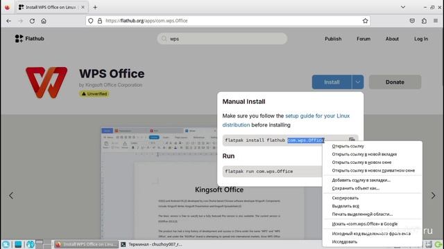Reload the Flathub page

click(x=32, y=21)
